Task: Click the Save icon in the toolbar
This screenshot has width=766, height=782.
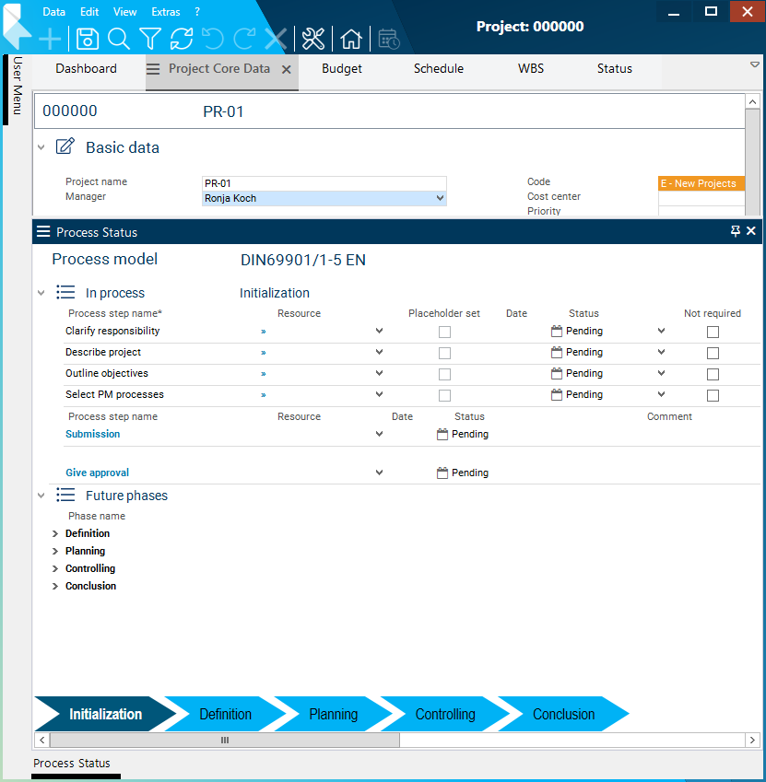Action: [x=88, y=39]
